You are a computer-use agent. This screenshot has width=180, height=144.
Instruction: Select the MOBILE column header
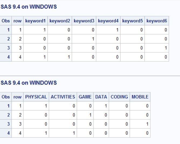point(140,97)
